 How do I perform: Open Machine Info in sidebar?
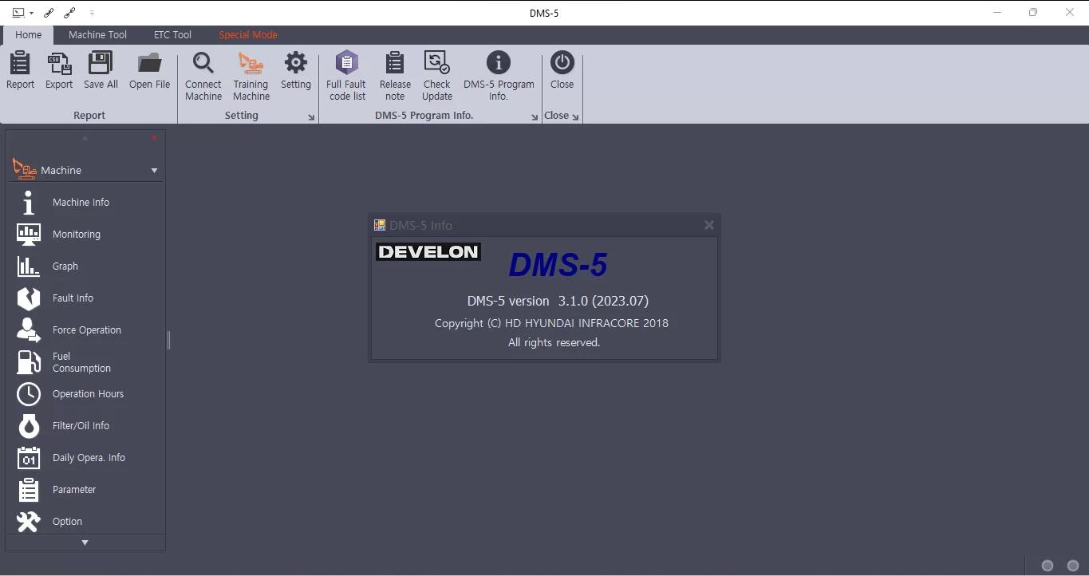(85, 203)
